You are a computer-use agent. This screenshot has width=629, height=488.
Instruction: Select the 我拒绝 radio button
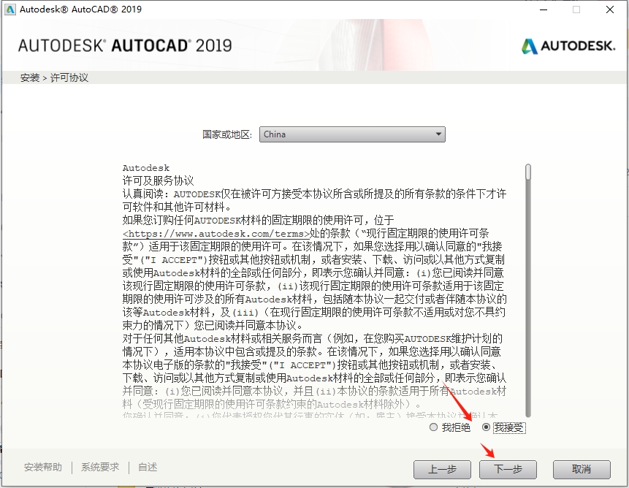pyautogui.click(x=433, y=428)
